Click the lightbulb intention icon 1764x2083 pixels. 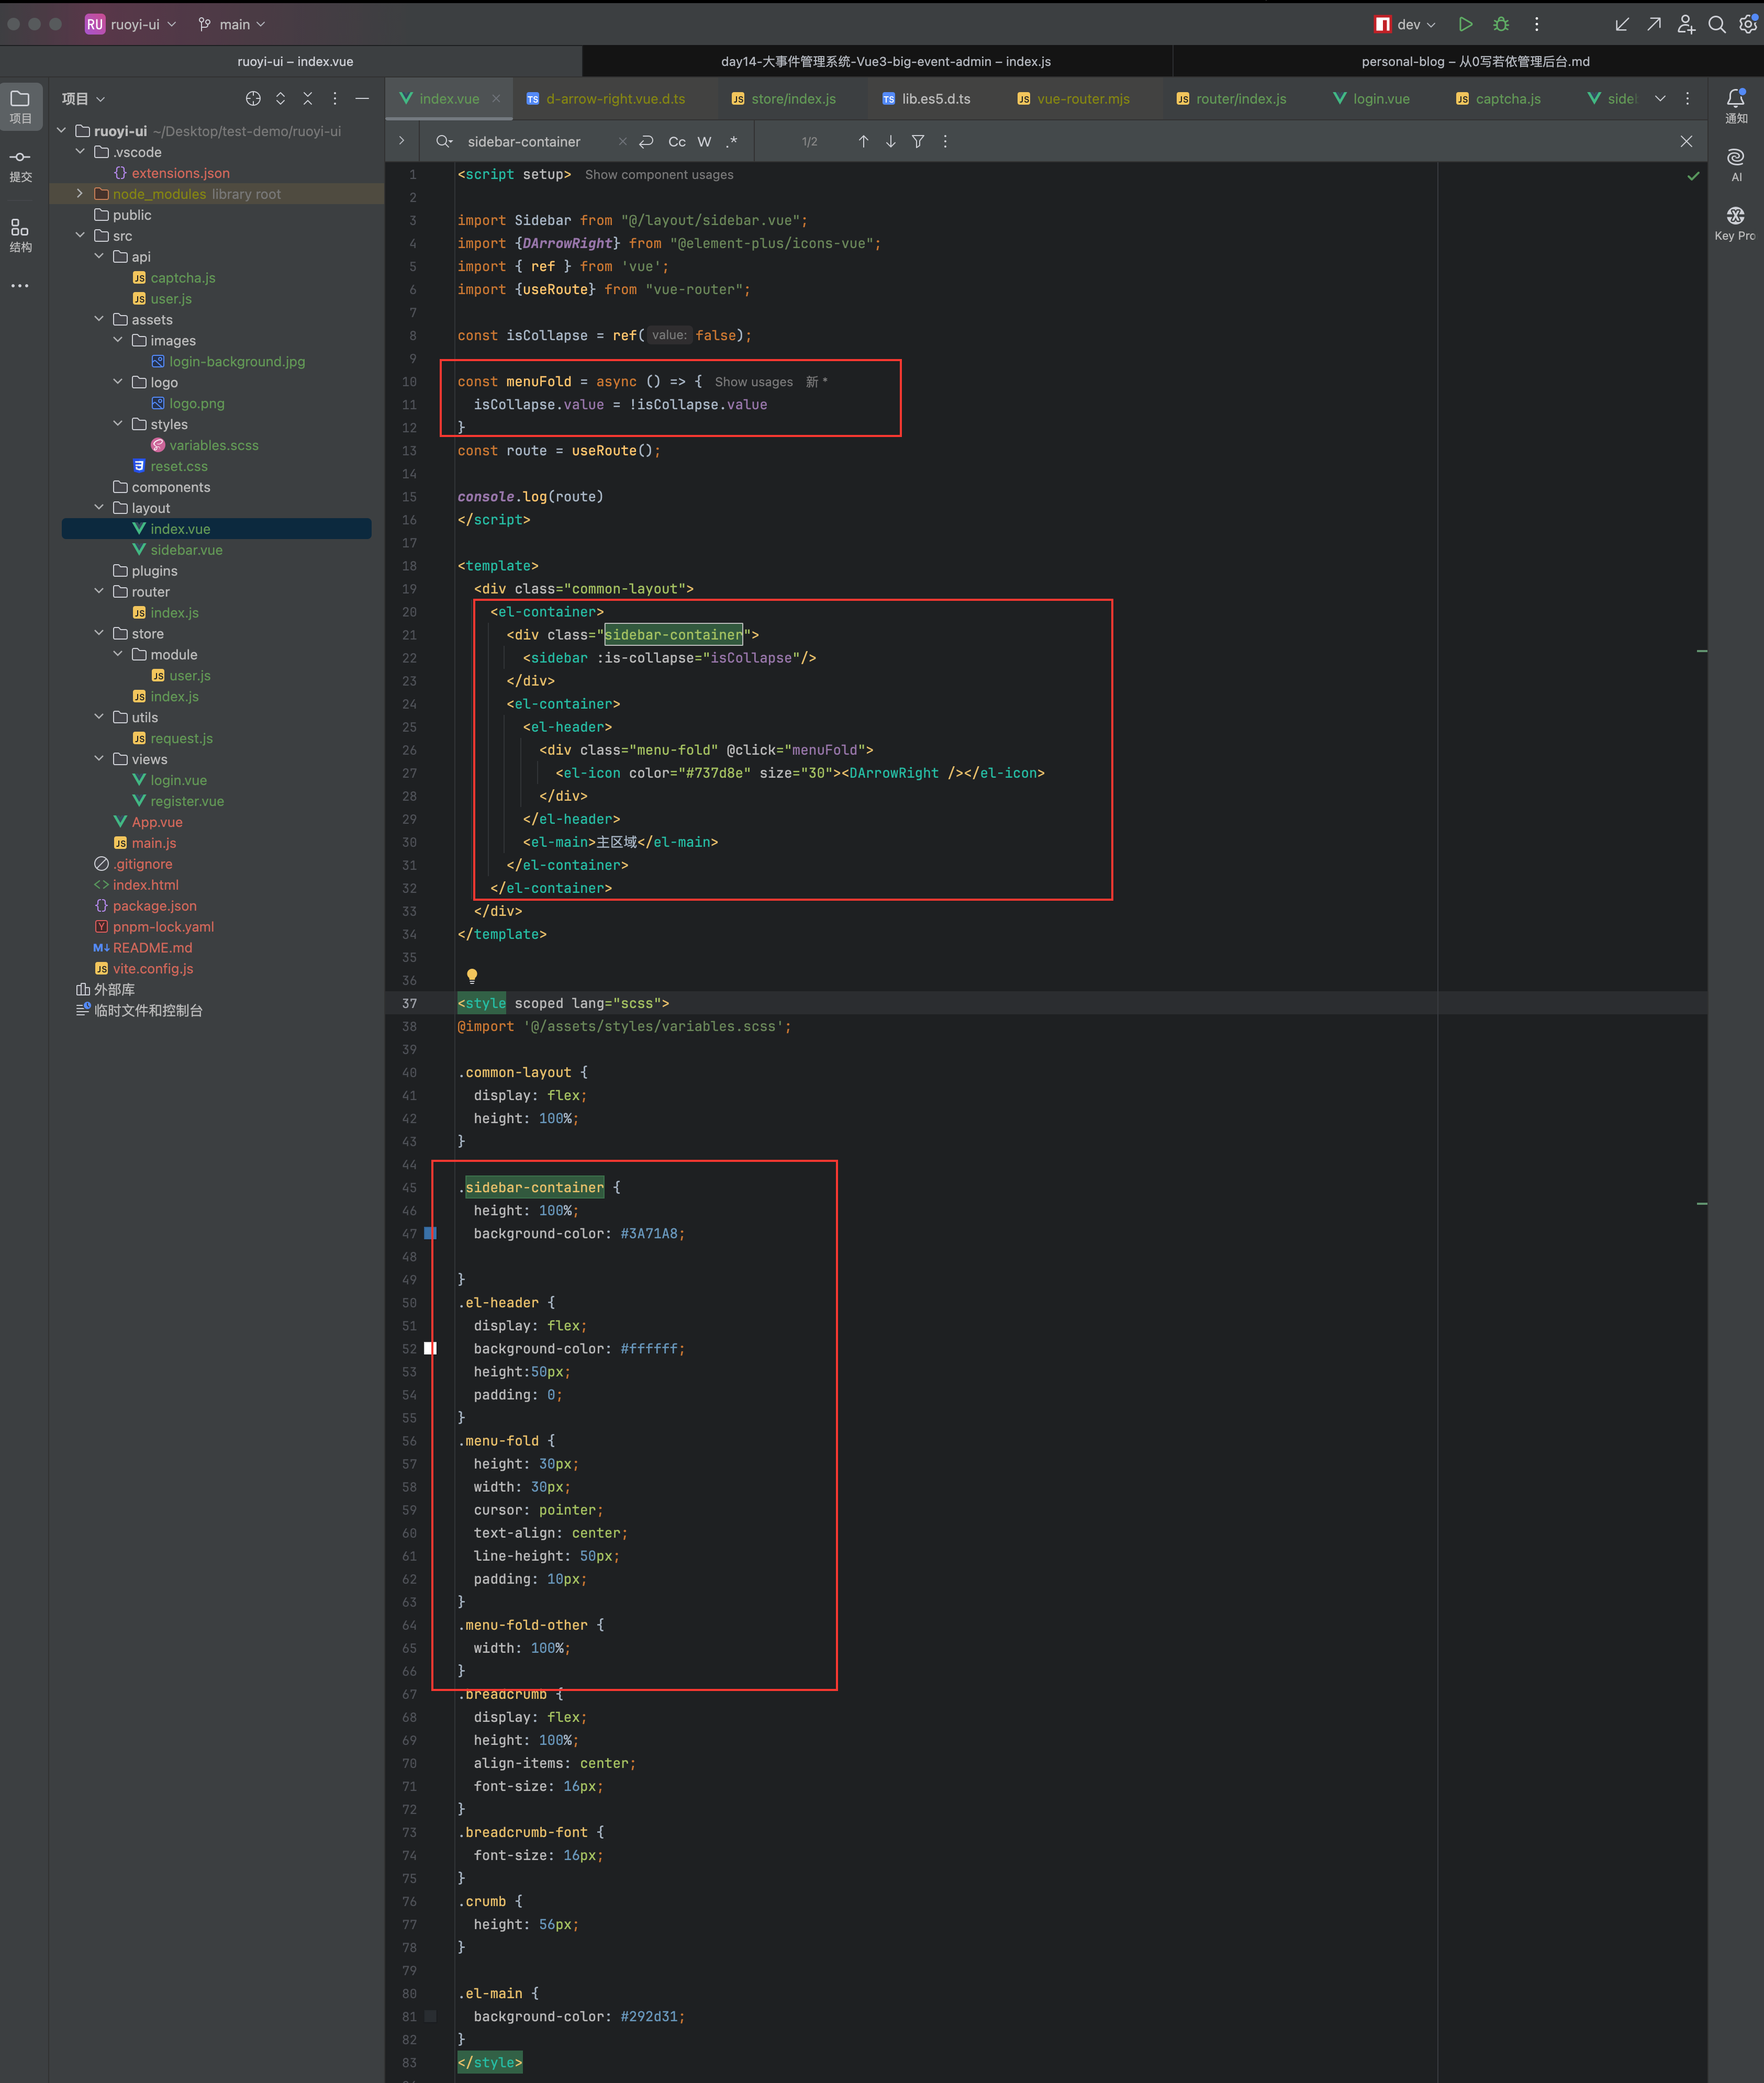472,975
